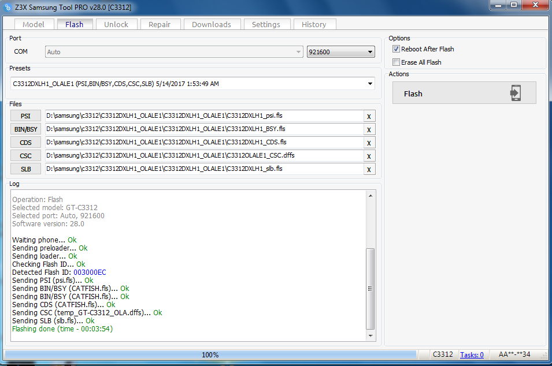Viewport: 552px width, 366px height.
Task: Clear the CDS file path with X
Action: (x=369, y=143)
